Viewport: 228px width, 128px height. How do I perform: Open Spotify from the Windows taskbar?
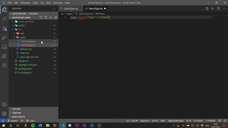33,126
